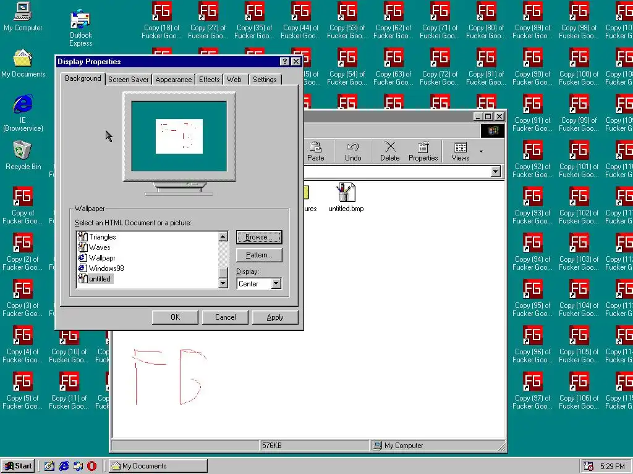Click Paste in My Documents toolbar
Screen dimensions: 633x474
tap(316, 152)
